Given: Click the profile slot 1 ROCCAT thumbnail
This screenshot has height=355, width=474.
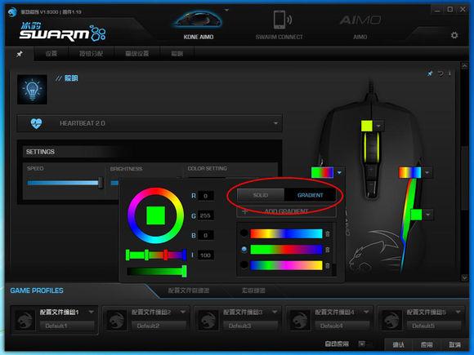Looking at the screenshot, I should [25, 320].
